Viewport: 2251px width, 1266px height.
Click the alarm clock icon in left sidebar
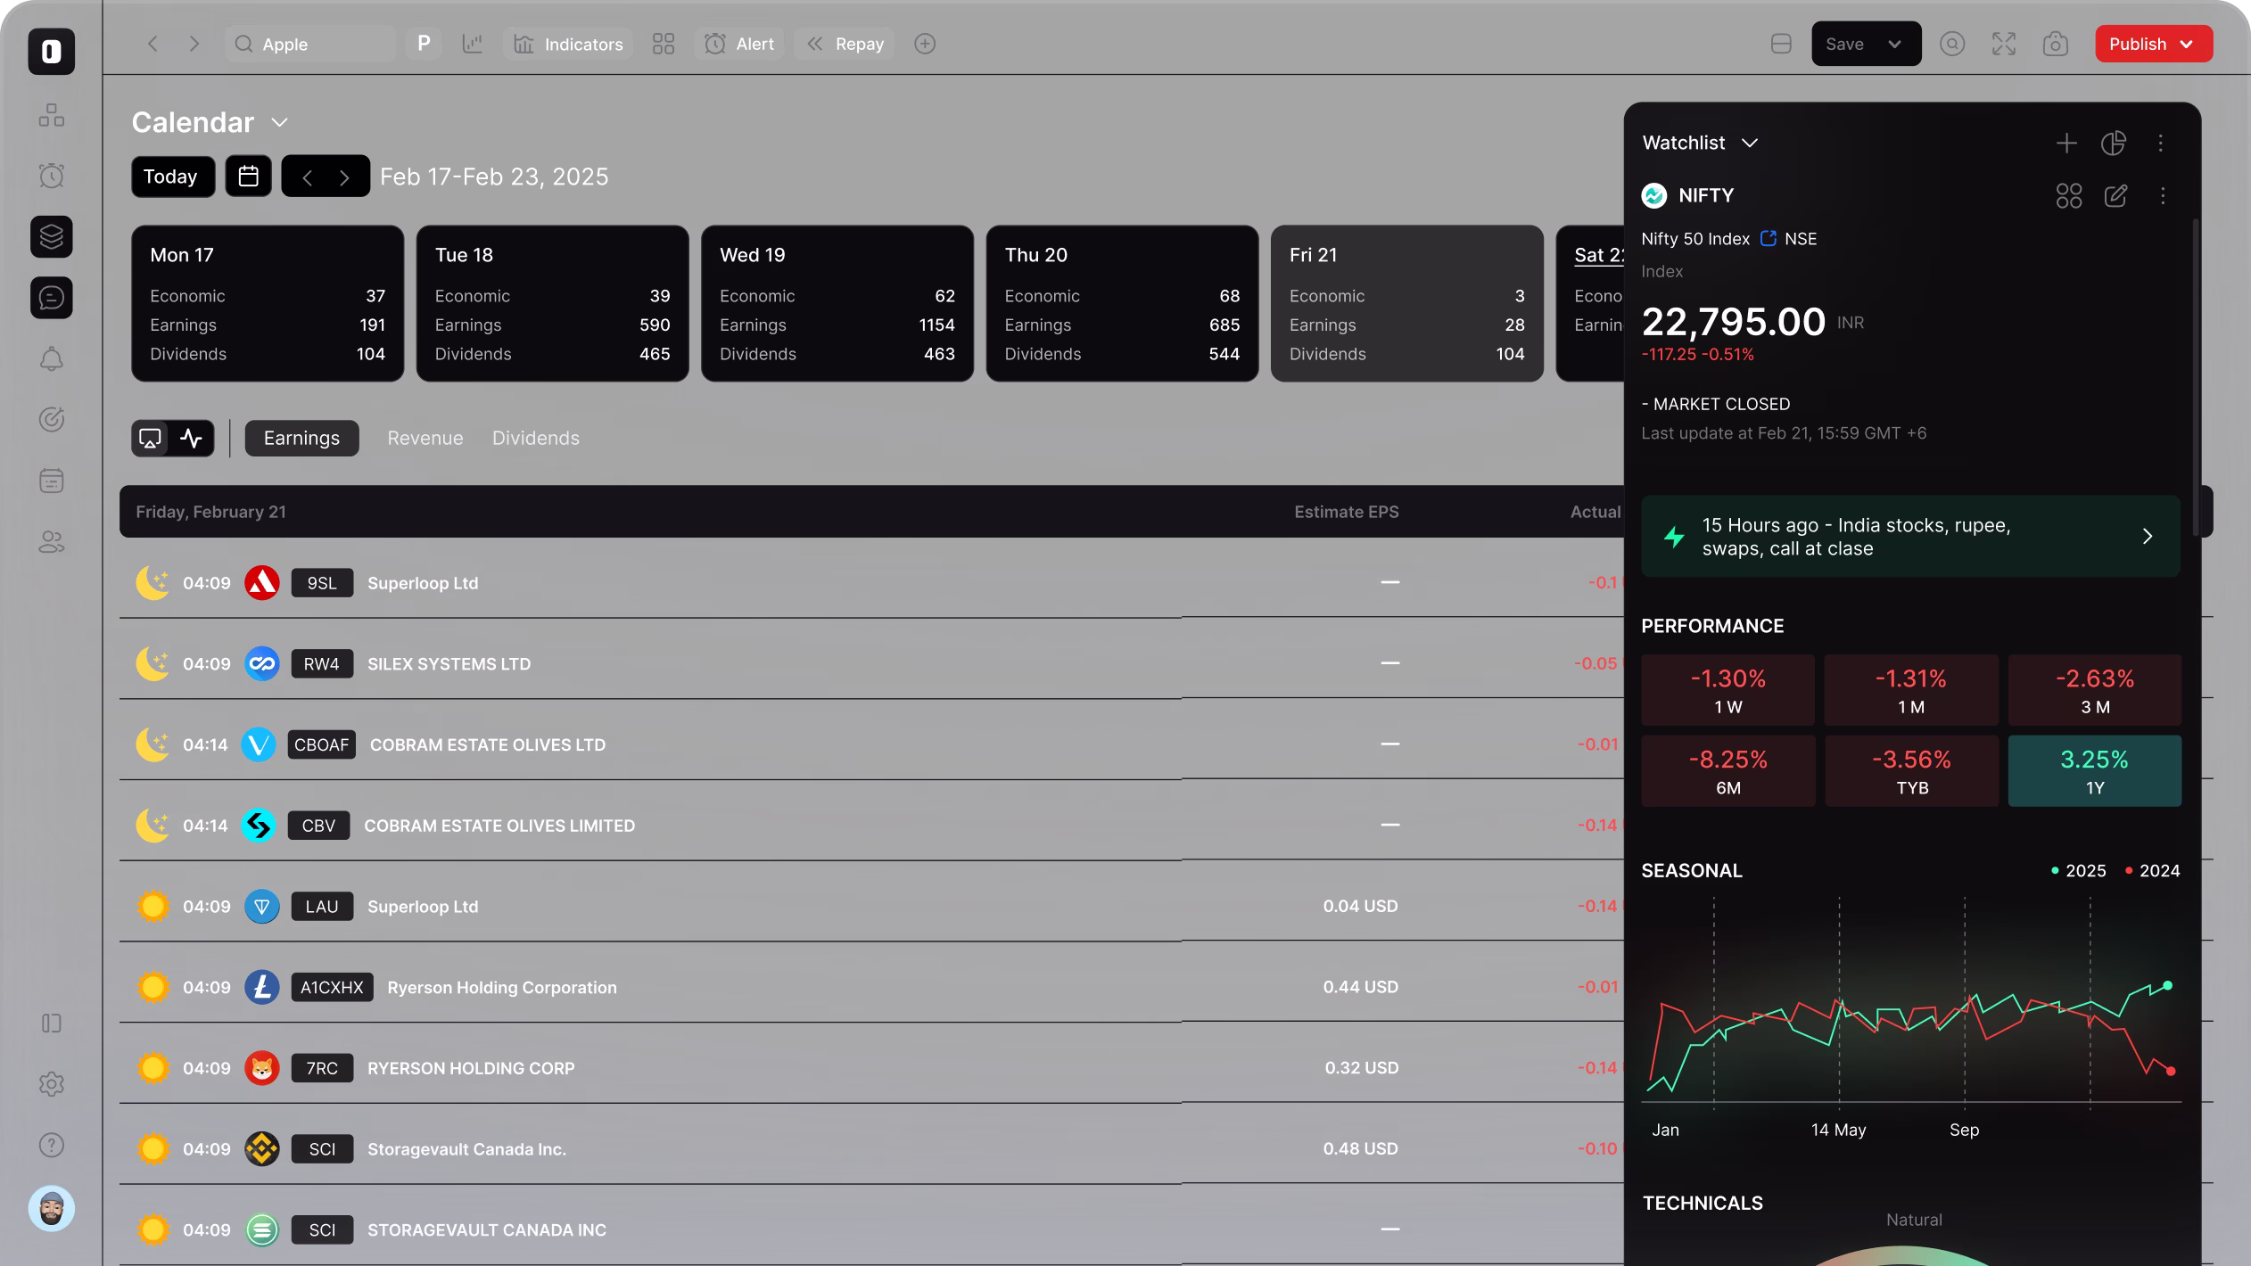pos(52,176)
